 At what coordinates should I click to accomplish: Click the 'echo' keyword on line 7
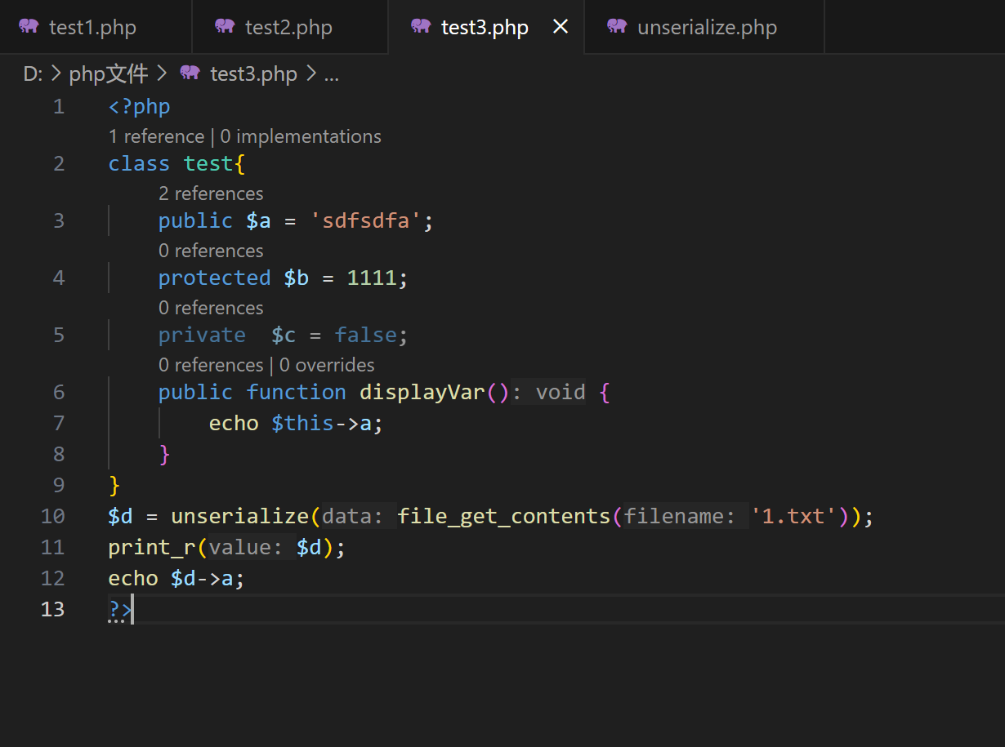point(234,423)
